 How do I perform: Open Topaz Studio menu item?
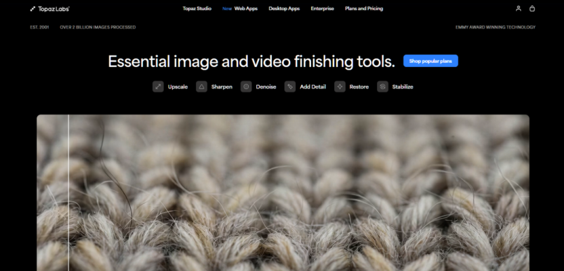197,9
